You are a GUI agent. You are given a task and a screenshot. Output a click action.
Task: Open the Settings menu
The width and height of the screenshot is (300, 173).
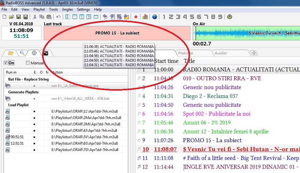[83, 9]
